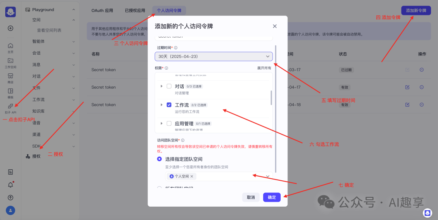Delete the expired 已过期 token

pyautogui.click(x=421, y=70)
